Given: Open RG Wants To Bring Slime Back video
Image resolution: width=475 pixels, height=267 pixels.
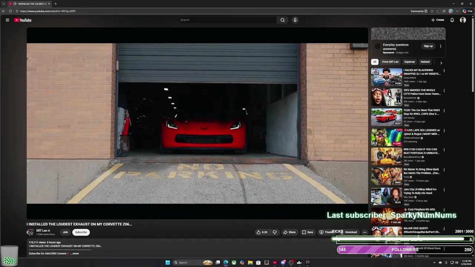Looking at the screenshot, I should (x=387, y=177).
